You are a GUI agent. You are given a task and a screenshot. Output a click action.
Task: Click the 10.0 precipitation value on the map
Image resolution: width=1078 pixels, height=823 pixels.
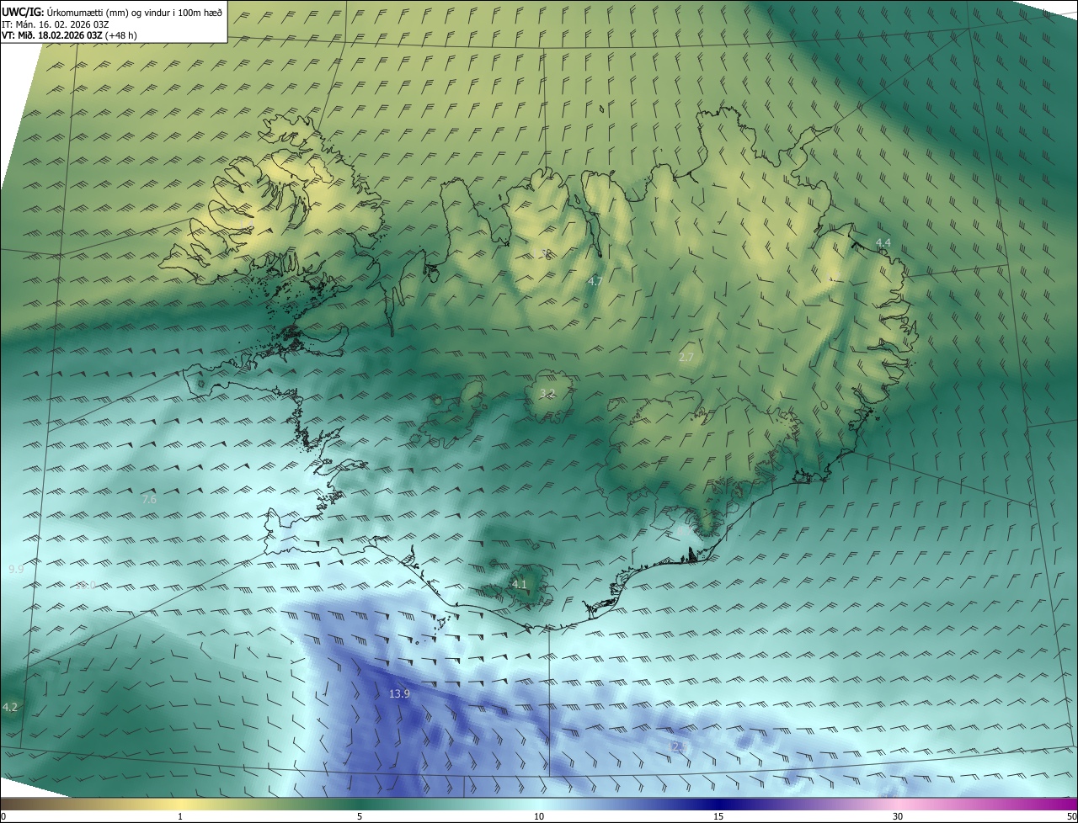click(x=86, y=585)
